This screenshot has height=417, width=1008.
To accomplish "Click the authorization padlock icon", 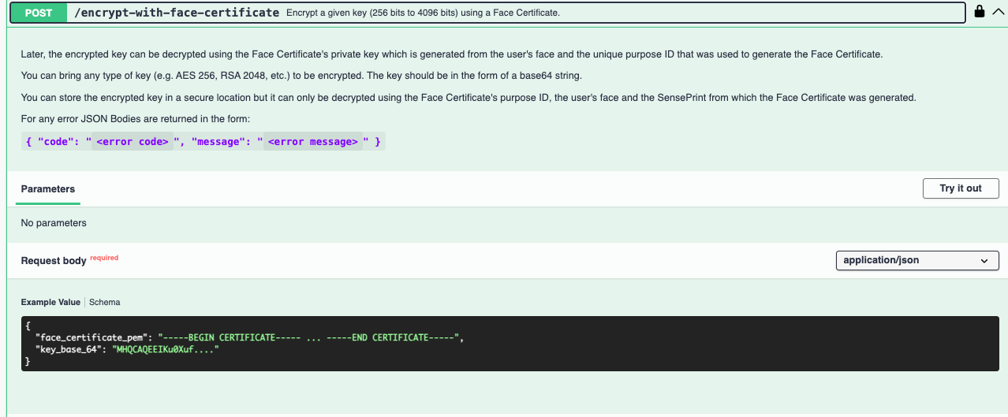I will [979, 12].
